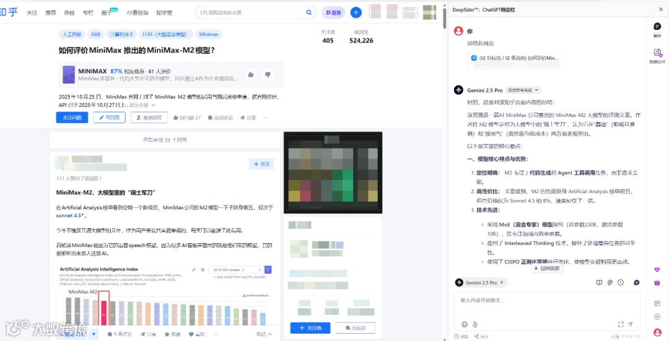Viewport: 669px width, 341px height.
Task: Click thumbs-up on the MINIMAX review card
Action: [251, 74]
